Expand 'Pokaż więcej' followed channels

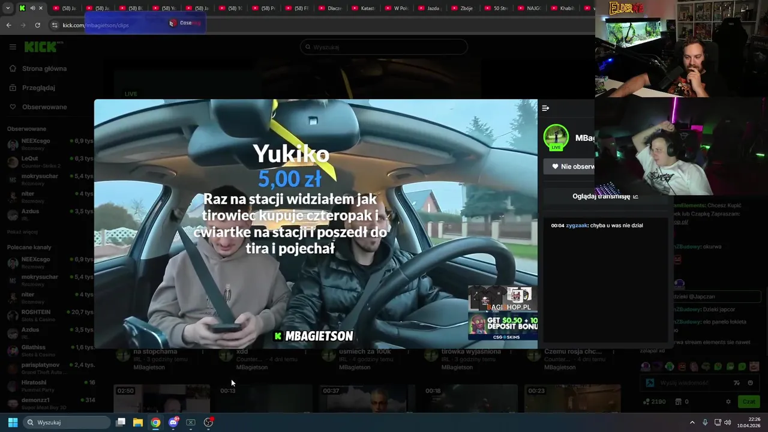click(x=22, y=232)
